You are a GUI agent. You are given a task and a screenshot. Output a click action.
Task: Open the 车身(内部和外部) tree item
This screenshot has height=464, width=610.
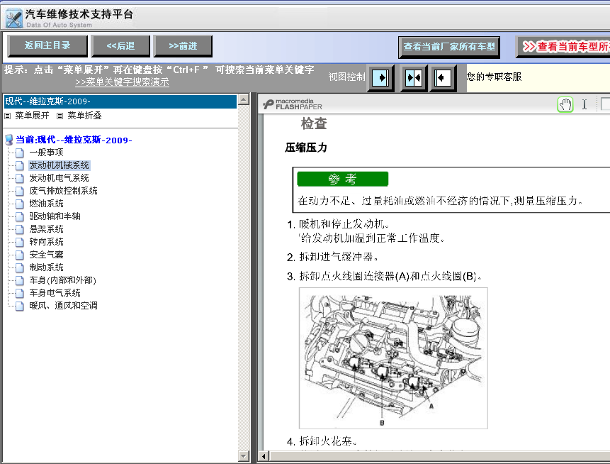[x=62, y=280]
